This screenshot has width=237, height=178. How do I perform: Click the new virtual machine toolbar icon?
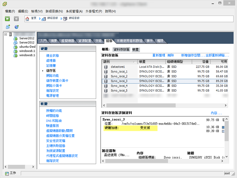(8, 27)
